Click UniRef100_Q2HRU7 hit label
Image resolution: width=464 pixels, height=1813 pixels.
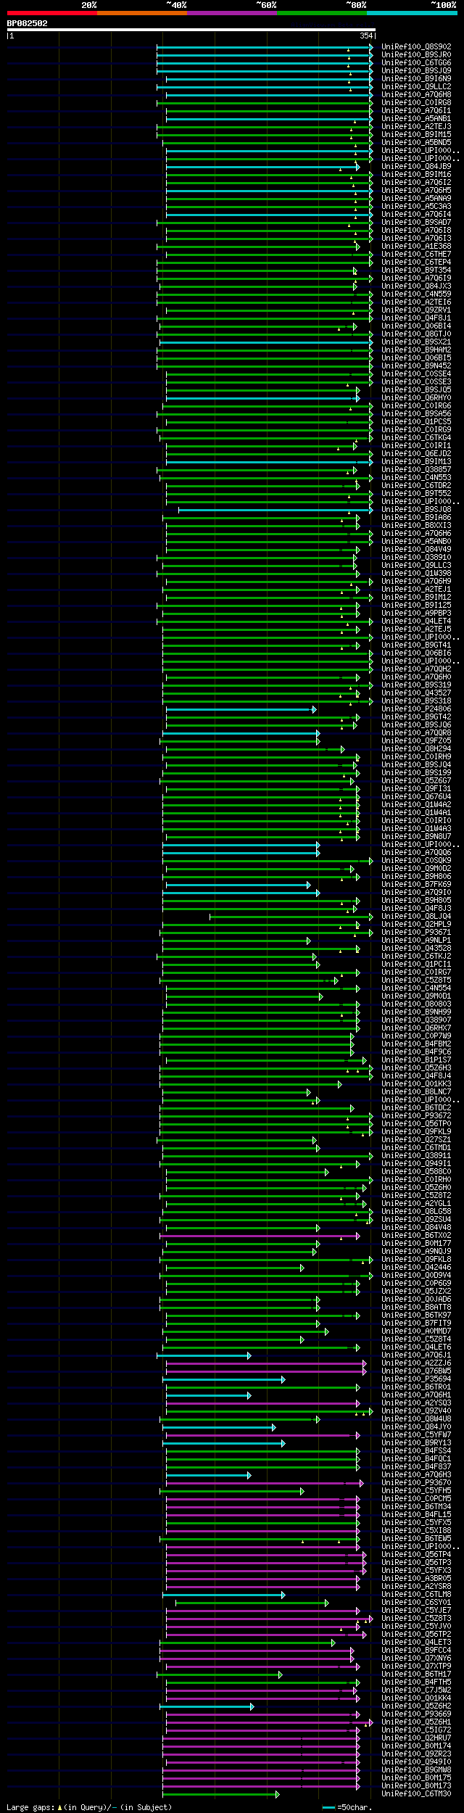(x=416, y=1738)
